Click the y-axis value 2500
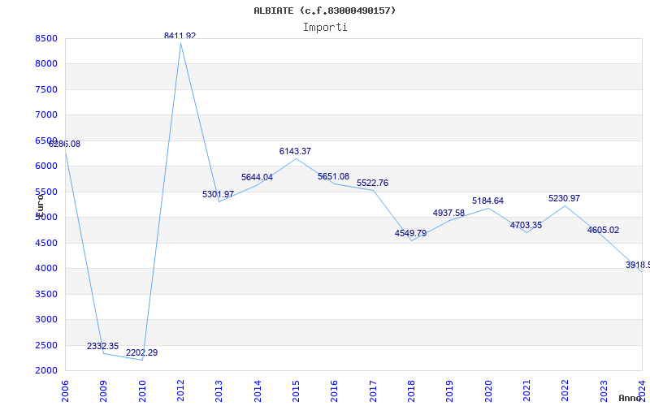 coord(46,345)
